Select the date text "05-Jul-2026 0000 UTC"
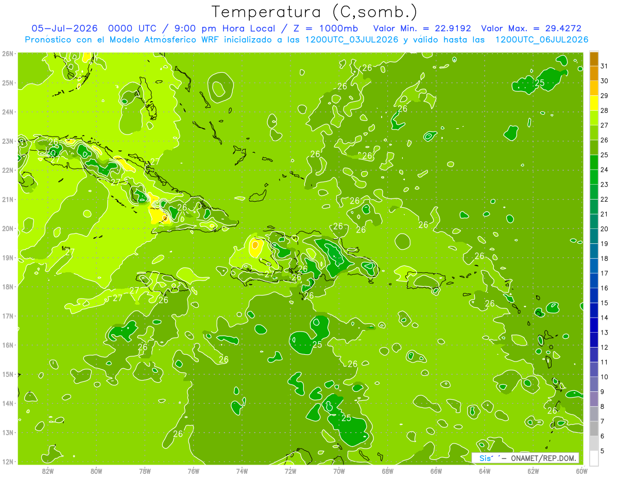Image resolution: width=618 pixels, height=478 pixels. point(95,28)
